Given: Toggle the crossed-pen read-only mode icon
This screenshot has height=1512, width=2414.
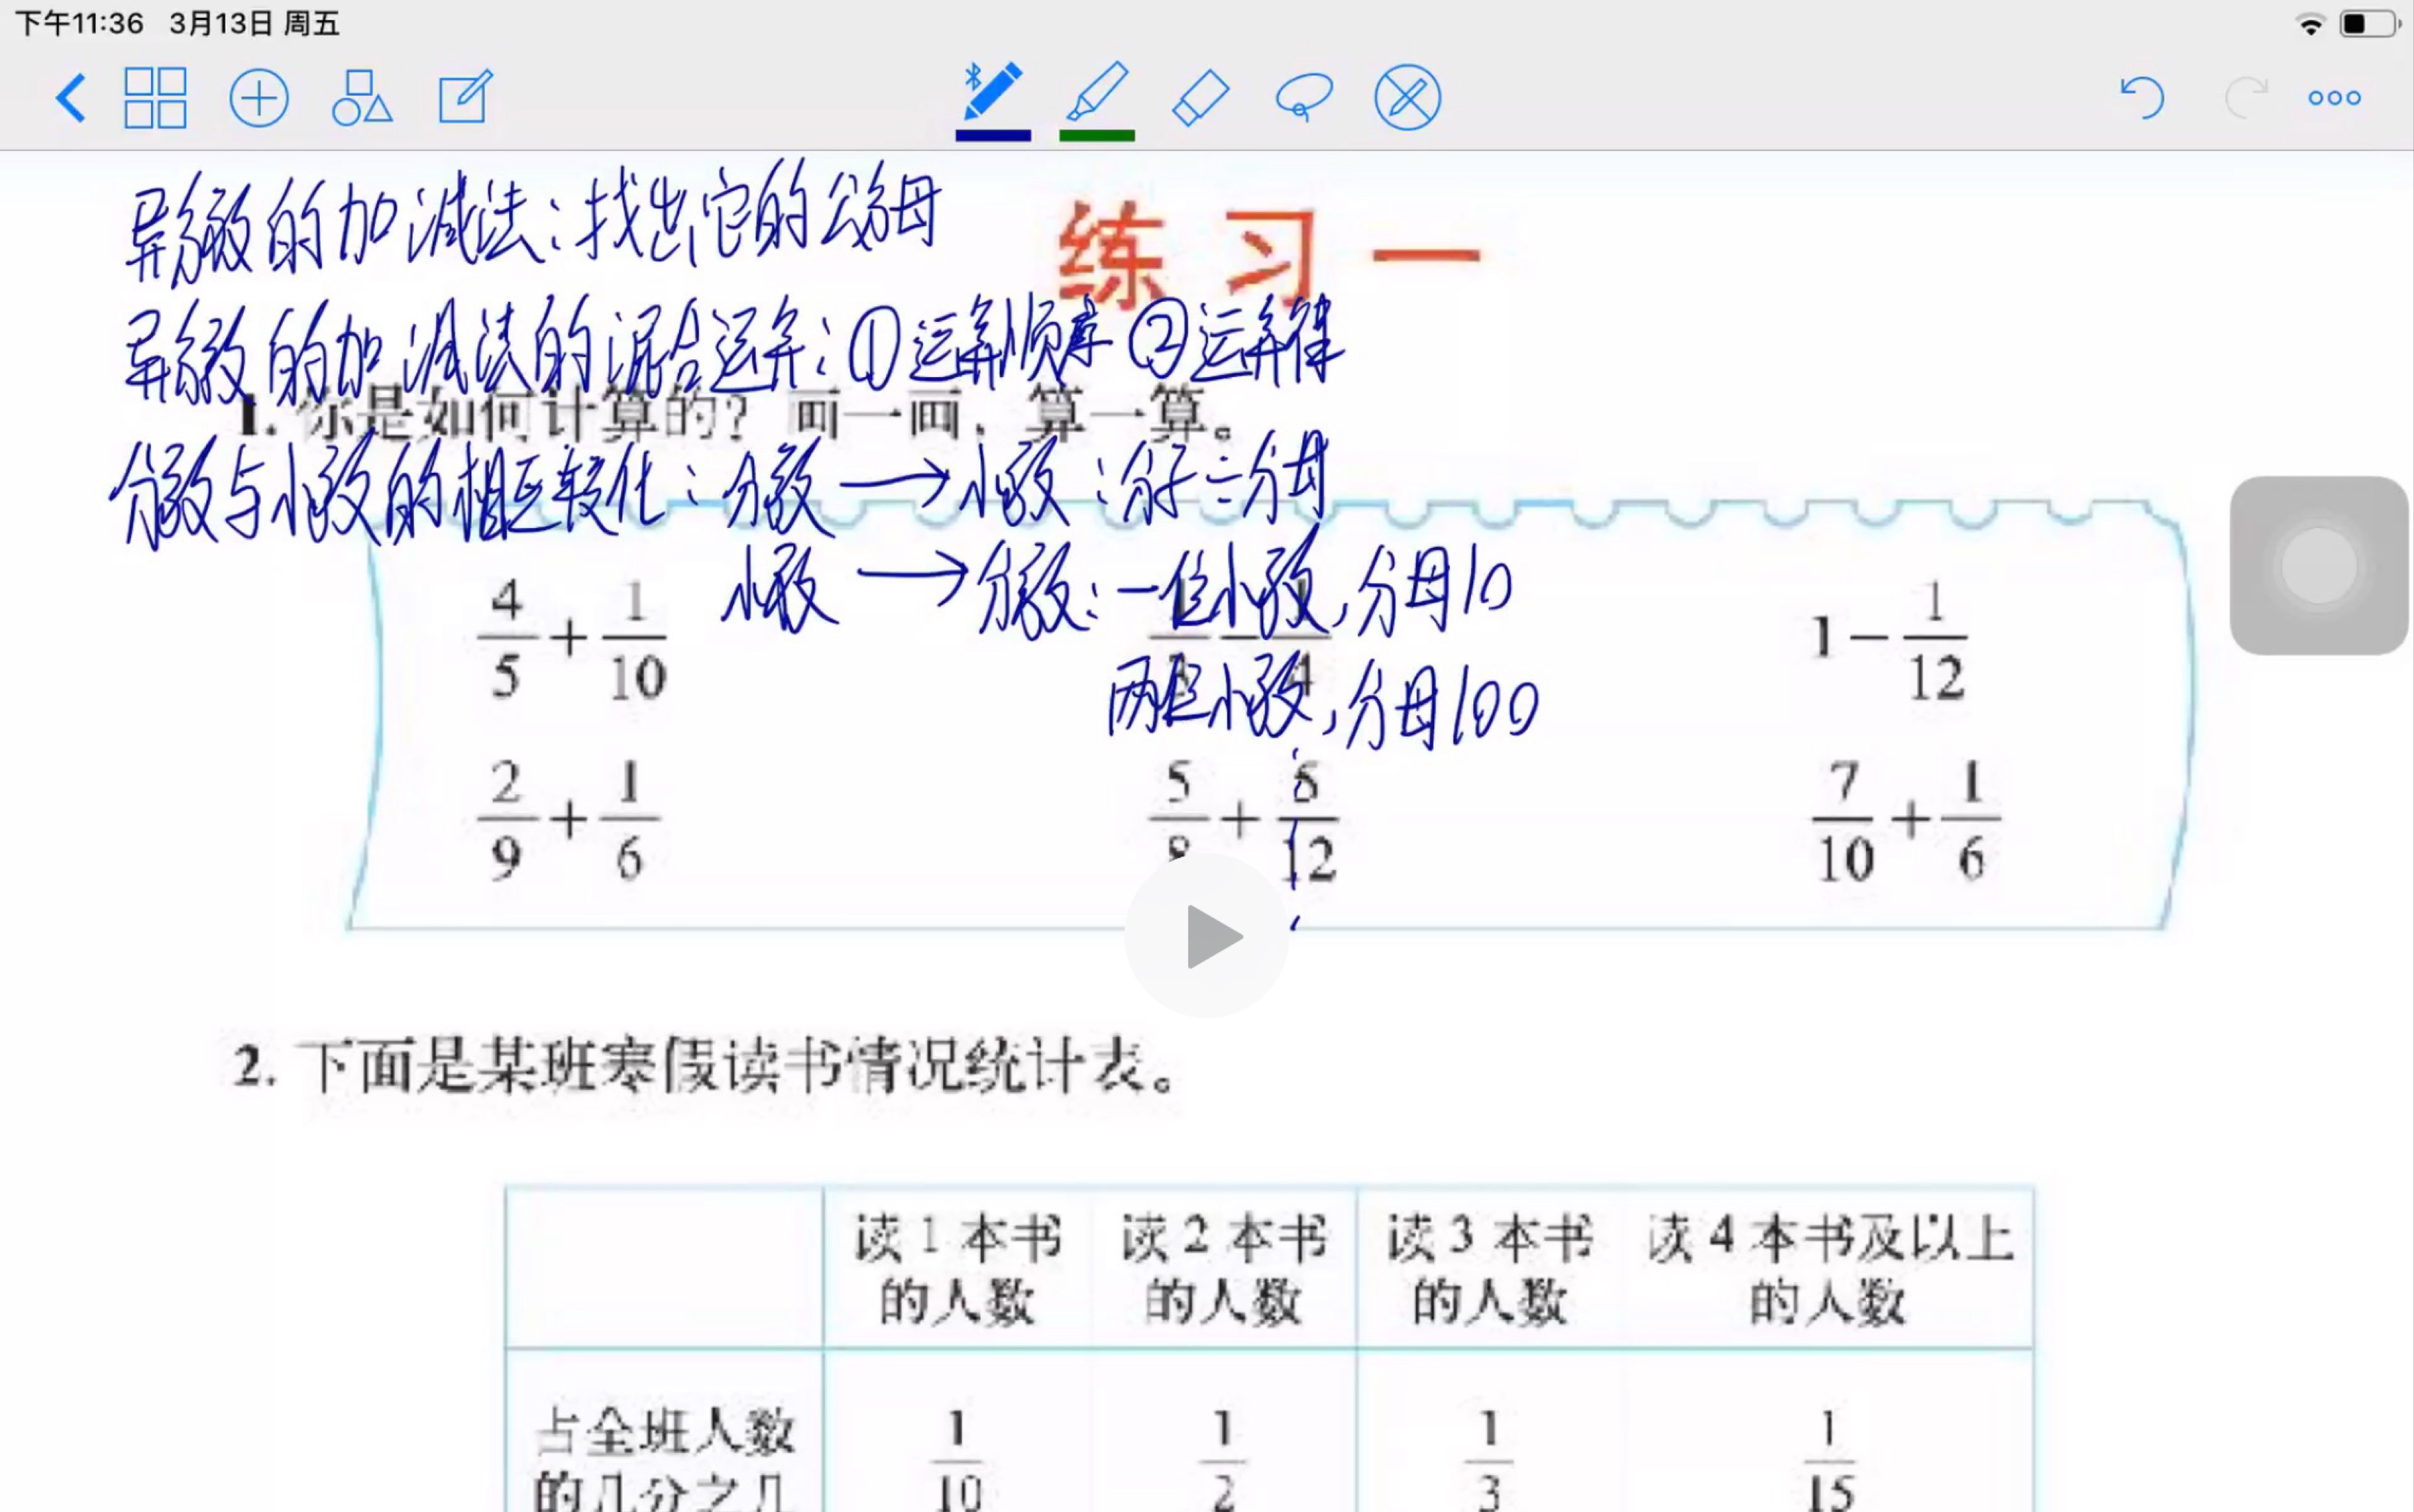Looking at the screenshot, I should coord(1408,98).
